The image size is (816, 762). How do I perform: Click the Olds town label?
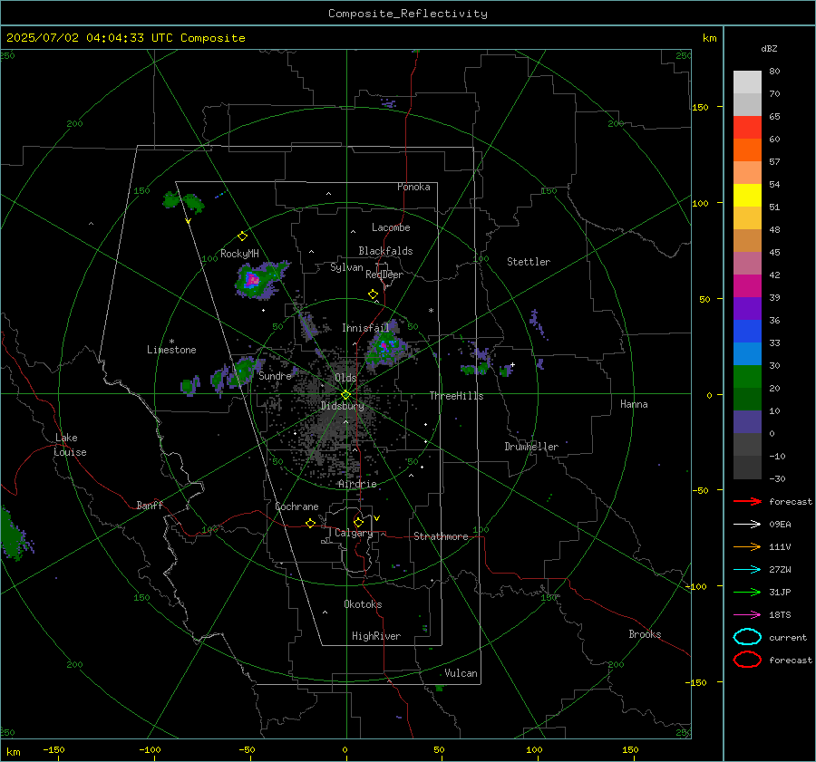tap(345, 378)
